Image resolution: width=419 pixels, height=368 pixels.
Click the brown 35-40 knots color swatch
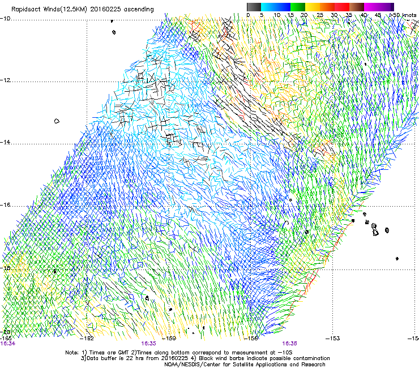(357, 7)
